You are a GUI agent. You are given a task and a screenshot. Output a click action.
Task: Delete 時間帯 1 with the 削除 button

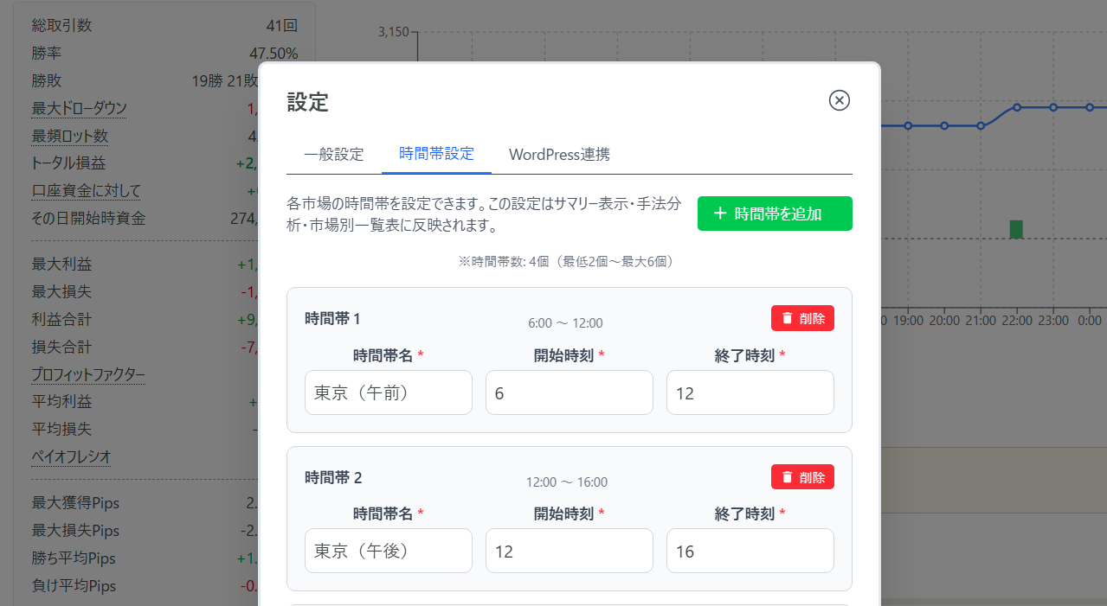coord(802,318)
